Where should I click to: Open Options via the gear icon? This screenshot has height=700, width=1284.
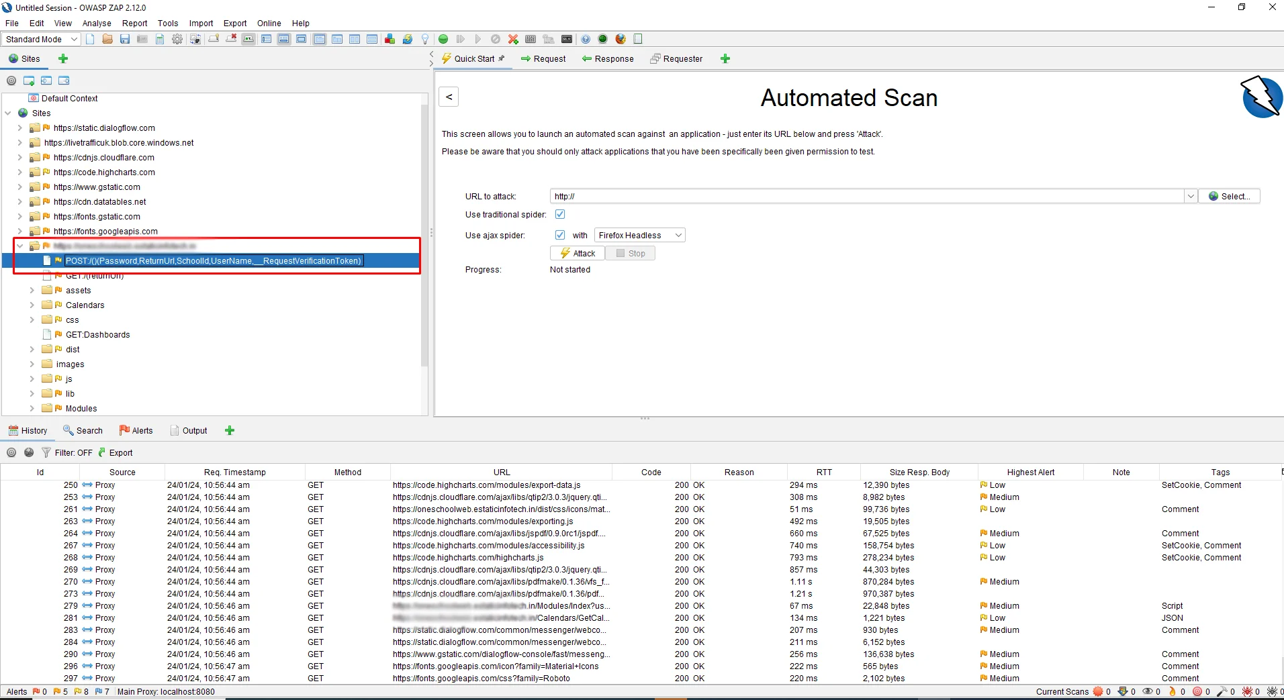(x=177, y=39)
